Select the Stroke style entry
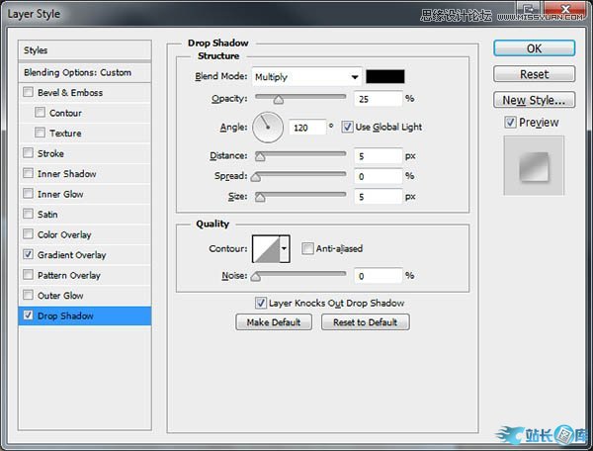 (x=50, y=153)
